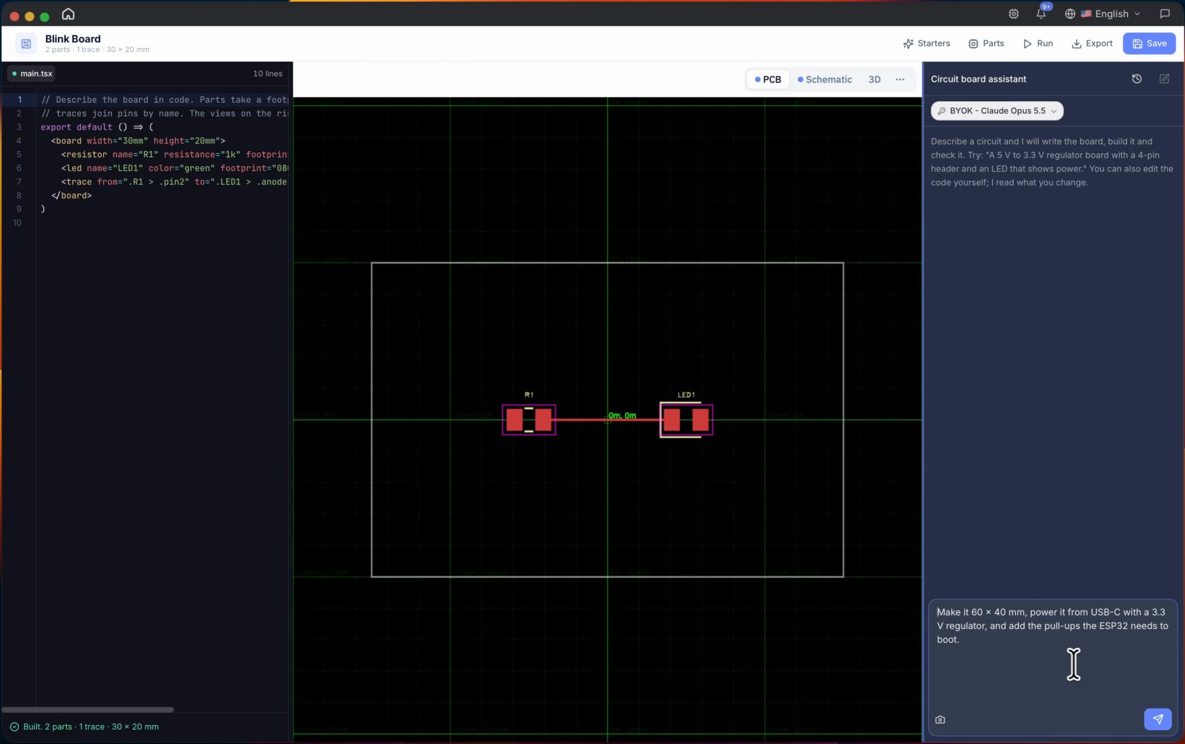
Task: Open the BYOK - Claude Opus 5.5 model selector
Action: point(997,111)
